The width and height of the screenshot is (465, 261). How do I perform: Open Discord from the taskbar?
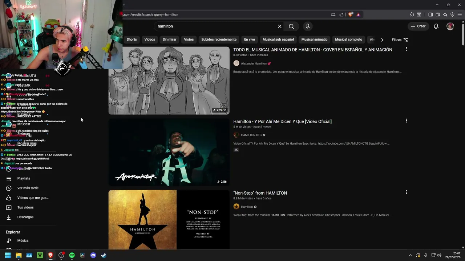pyautogui.click(x=93, y=255)
